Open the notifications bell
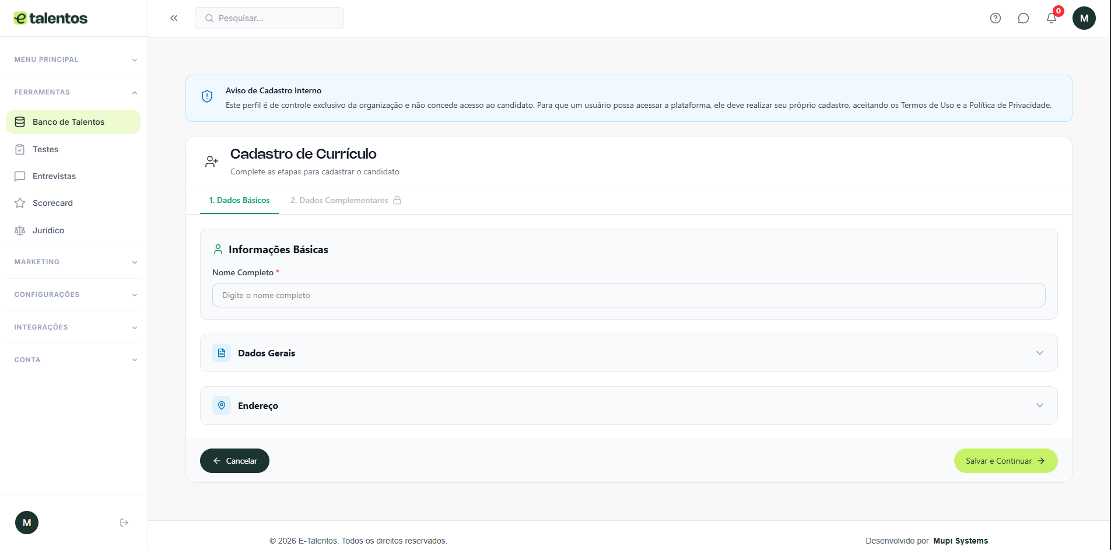The height and width of the screenshot is (550, 1111). [1052, 18]
